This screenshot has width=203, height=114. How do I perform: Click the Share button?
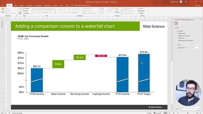[198, 5]
